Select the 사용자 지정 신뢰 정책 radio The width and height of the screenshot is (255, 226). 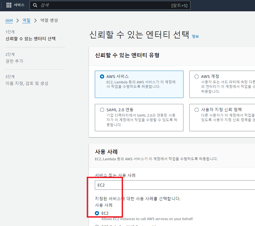197,110
